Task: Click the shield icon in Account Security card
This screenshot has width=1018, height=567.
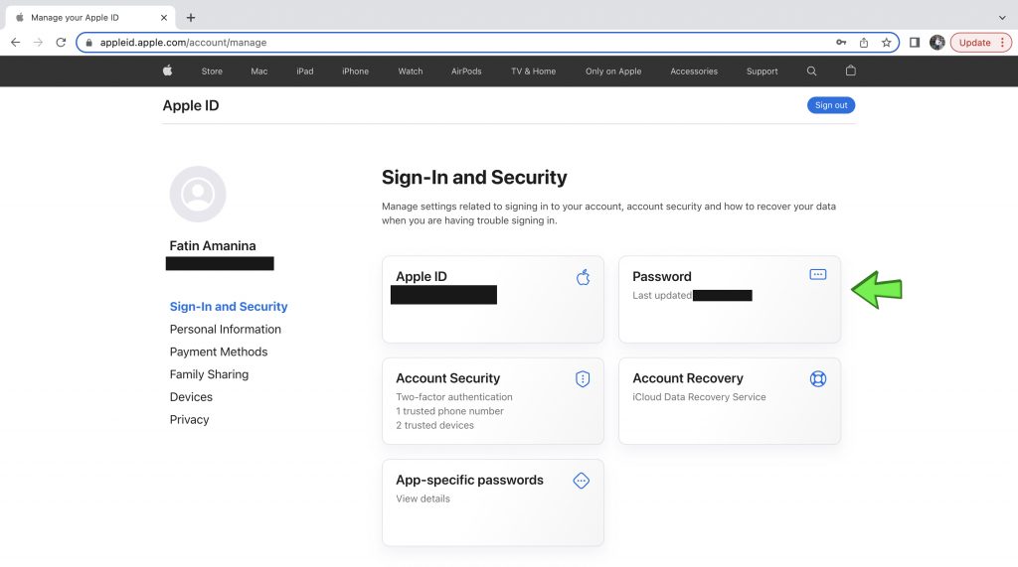Action: 583,379
